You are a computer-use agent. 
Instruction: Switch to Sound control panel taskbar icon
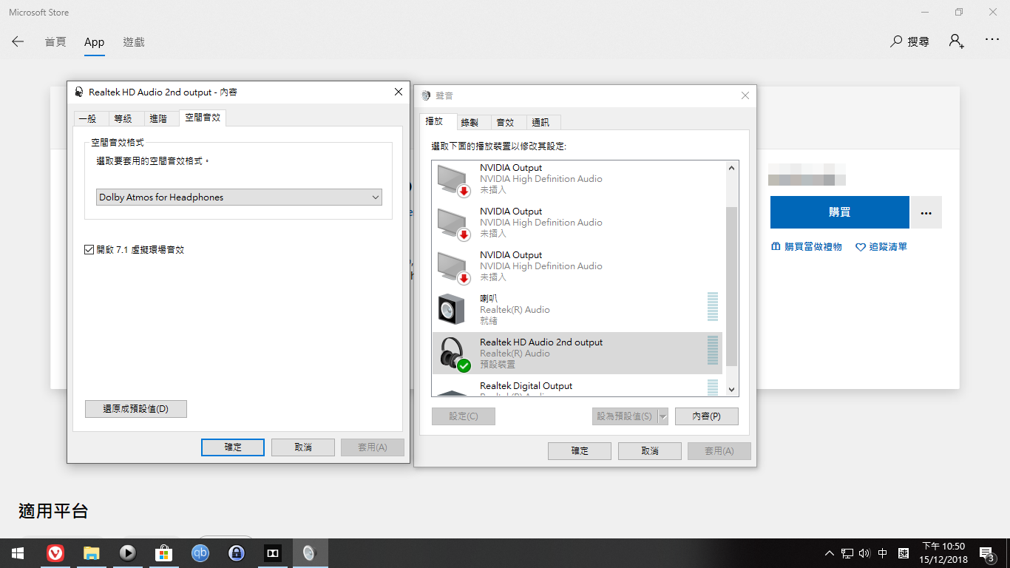pyautogui.click(x=309, y=553)
